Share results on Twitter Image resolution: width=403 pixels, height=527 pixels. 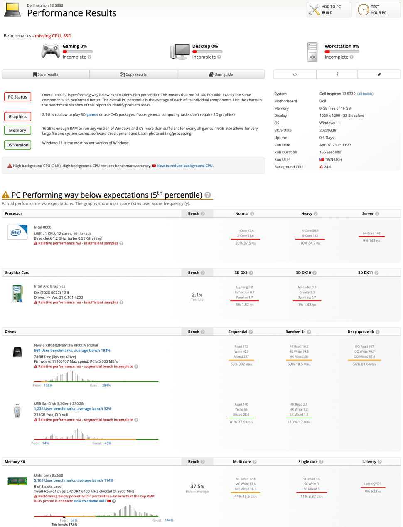click(379, 74)
